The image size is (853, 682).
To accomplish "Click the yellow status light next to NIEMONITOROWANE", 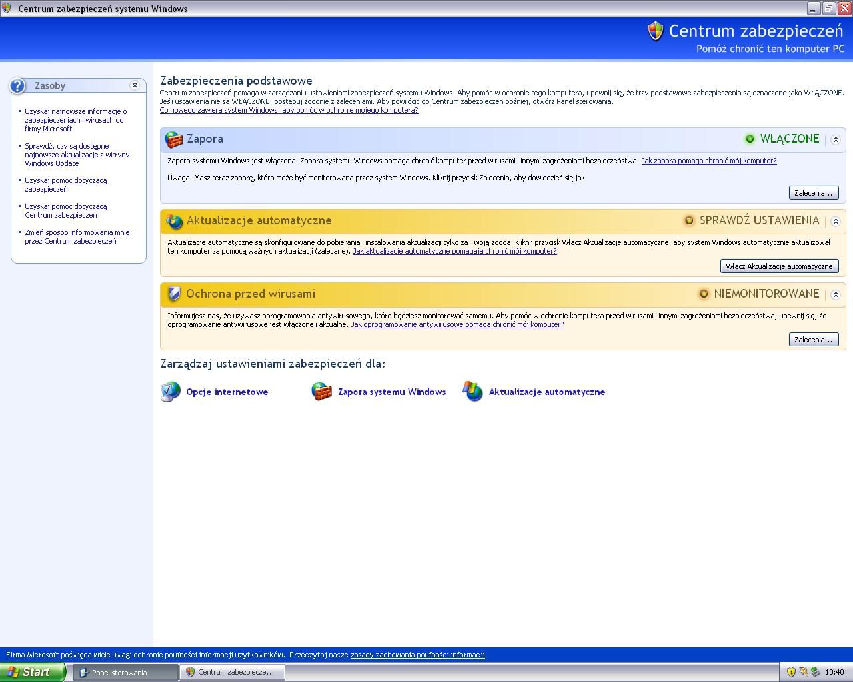I will pyautogui.click(x=704, y=294).
